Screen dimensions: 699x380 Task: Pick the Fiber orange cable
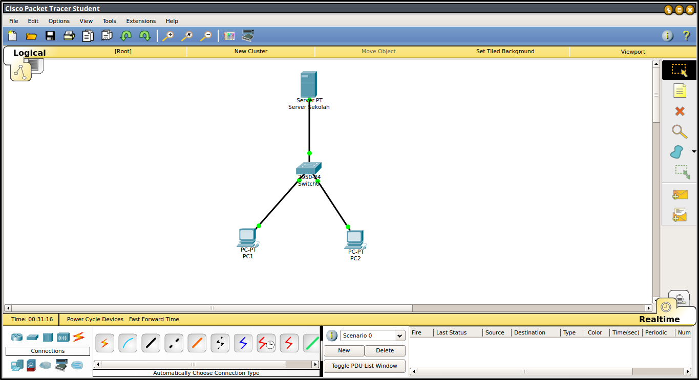[197, 343]
